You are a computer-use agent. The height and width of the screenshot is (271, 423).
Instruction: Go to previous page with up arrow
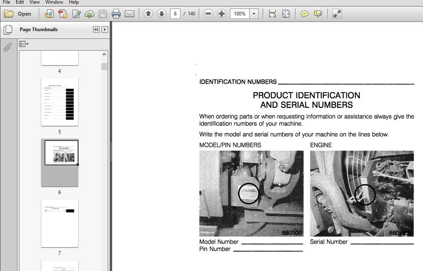148,13
